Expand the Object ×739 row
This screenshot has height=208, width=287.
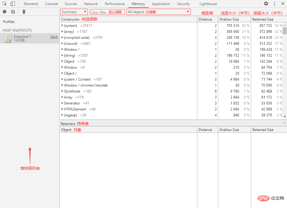(62, 61)
